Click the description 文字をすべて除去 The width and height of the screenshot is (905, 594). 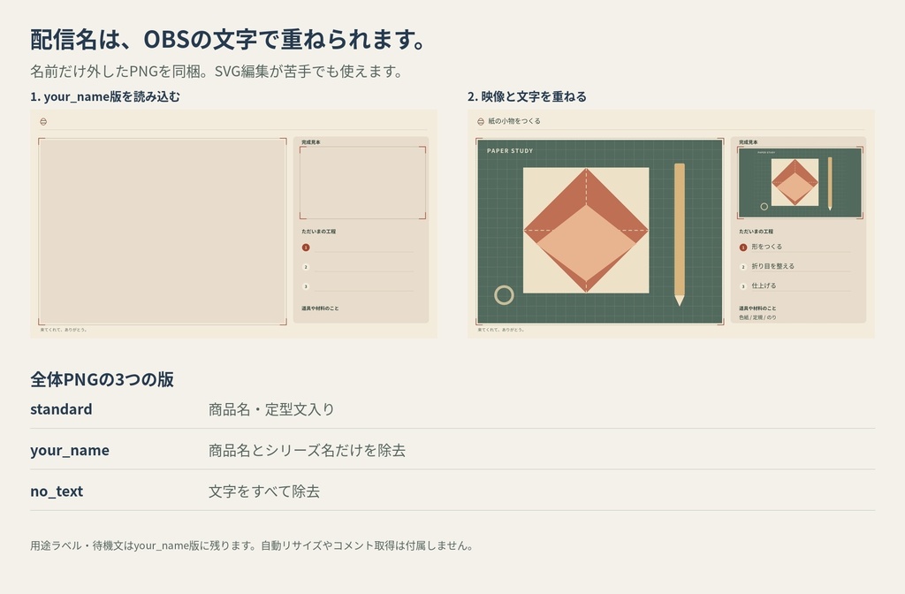(x=263, y=491)
